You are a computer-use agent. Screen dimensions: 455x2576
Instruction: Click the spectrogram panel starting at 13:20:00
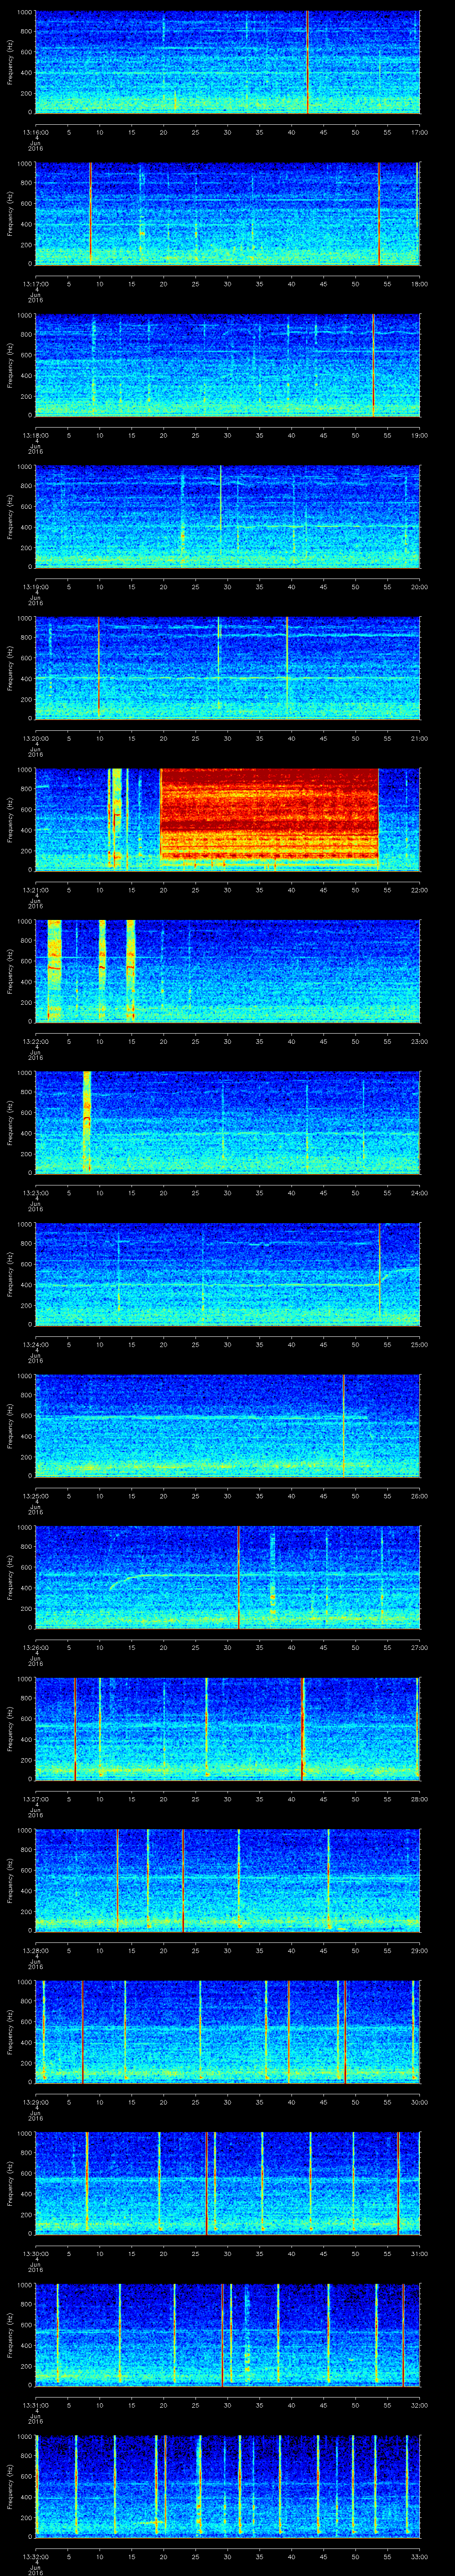[227, 668]
